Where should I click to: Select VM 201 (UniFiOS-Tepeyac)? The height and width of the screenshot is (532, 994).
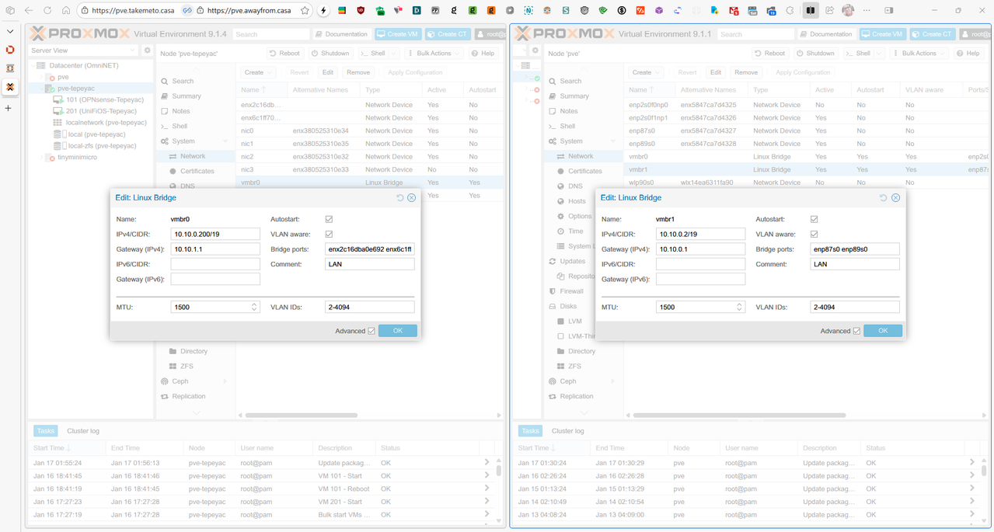point(95,111)
